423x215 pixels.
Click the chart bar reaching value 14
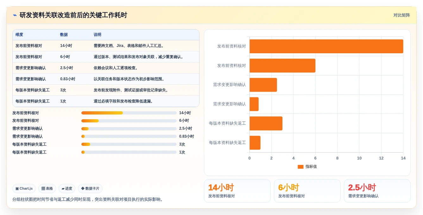(x=326, y=46)
